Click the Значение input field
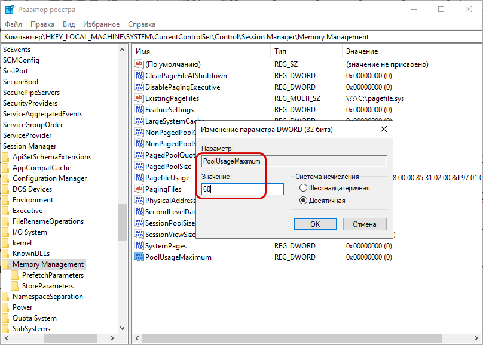 (x=242, y=189)
